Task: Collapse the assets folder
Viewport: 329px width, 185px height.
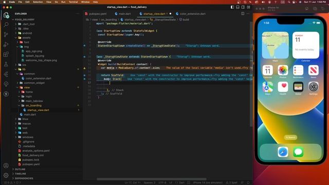Action: click(x=26, y=38)
